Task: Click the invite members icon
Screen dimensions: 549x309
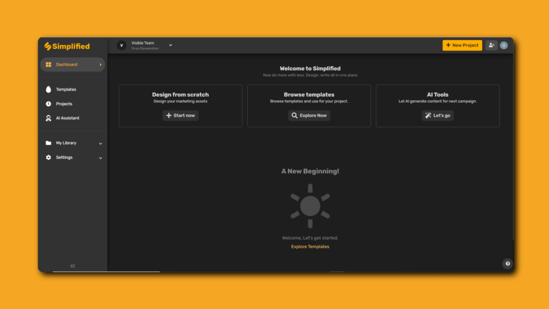Action: [492, 45]
